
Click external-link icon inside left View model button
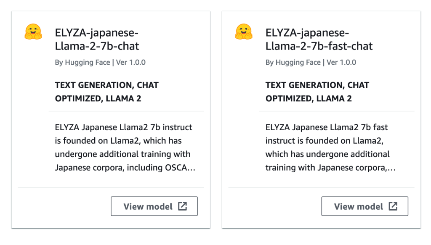coord(182,206)
